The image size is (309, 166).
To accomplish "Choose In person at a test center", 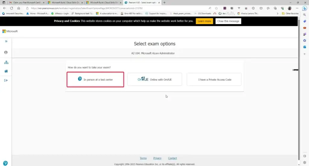I will click(95, 79).
